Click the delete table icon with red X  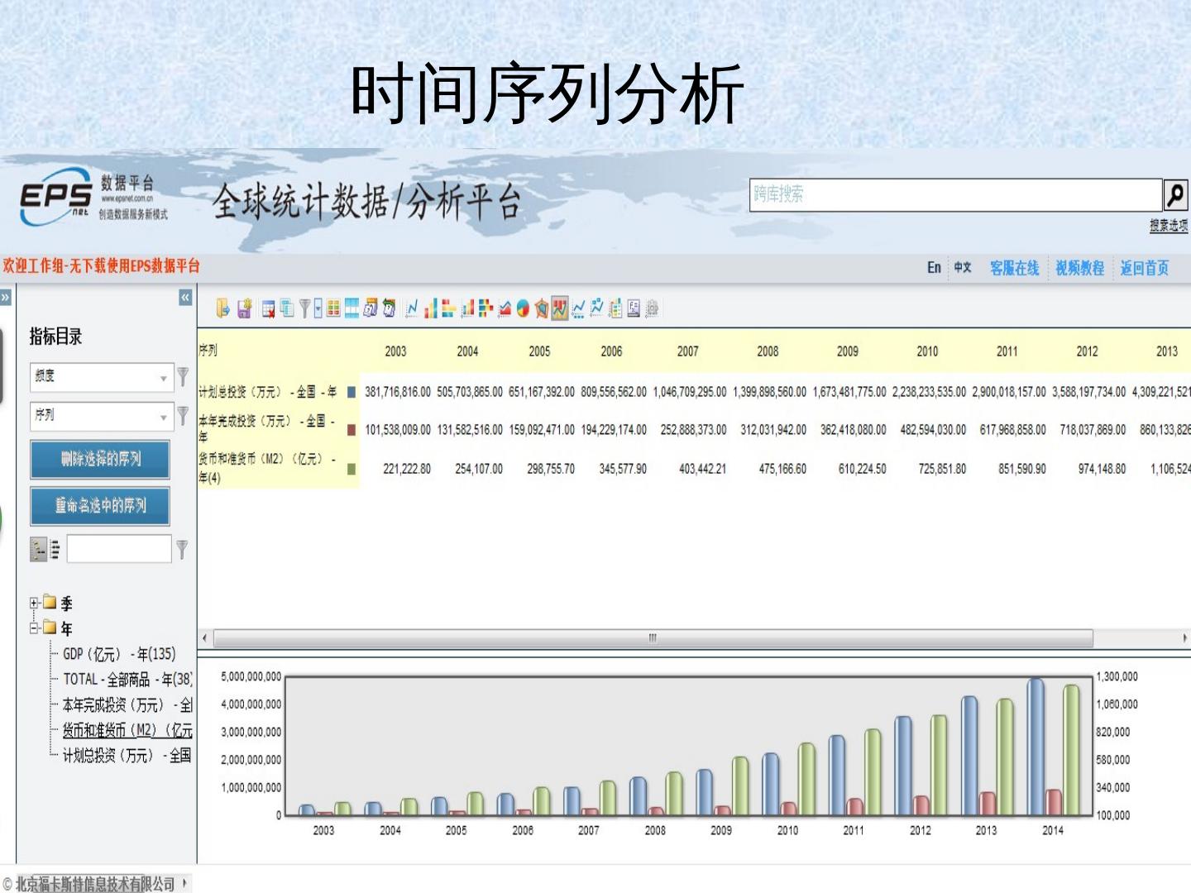click(x=268, y=308)
